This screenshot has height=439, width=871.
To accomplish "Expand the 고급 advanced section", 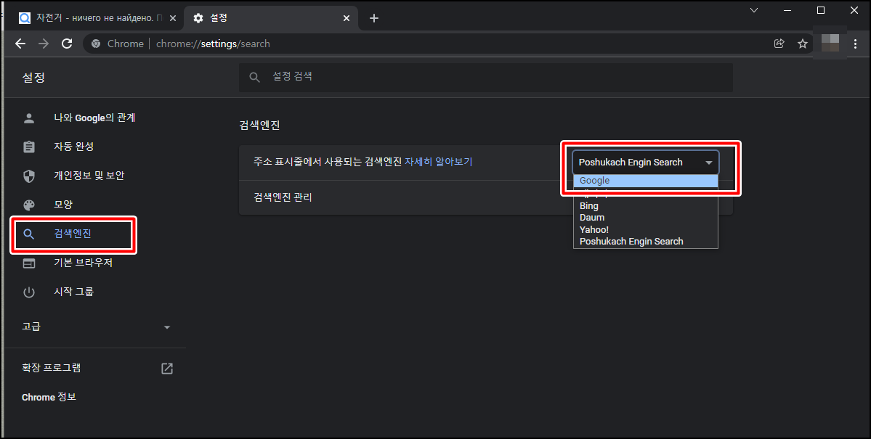I will 96,327.
